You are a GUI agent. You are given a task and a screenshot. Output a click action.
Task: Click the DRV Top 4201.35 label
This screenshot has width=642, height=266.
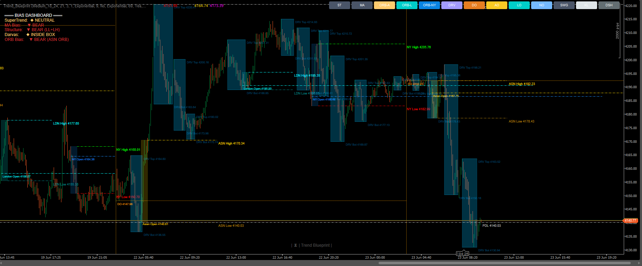(357, 59)
